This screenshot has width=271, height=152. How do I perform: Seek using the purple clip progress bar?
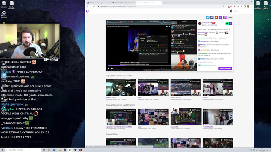tap(152, 66)
